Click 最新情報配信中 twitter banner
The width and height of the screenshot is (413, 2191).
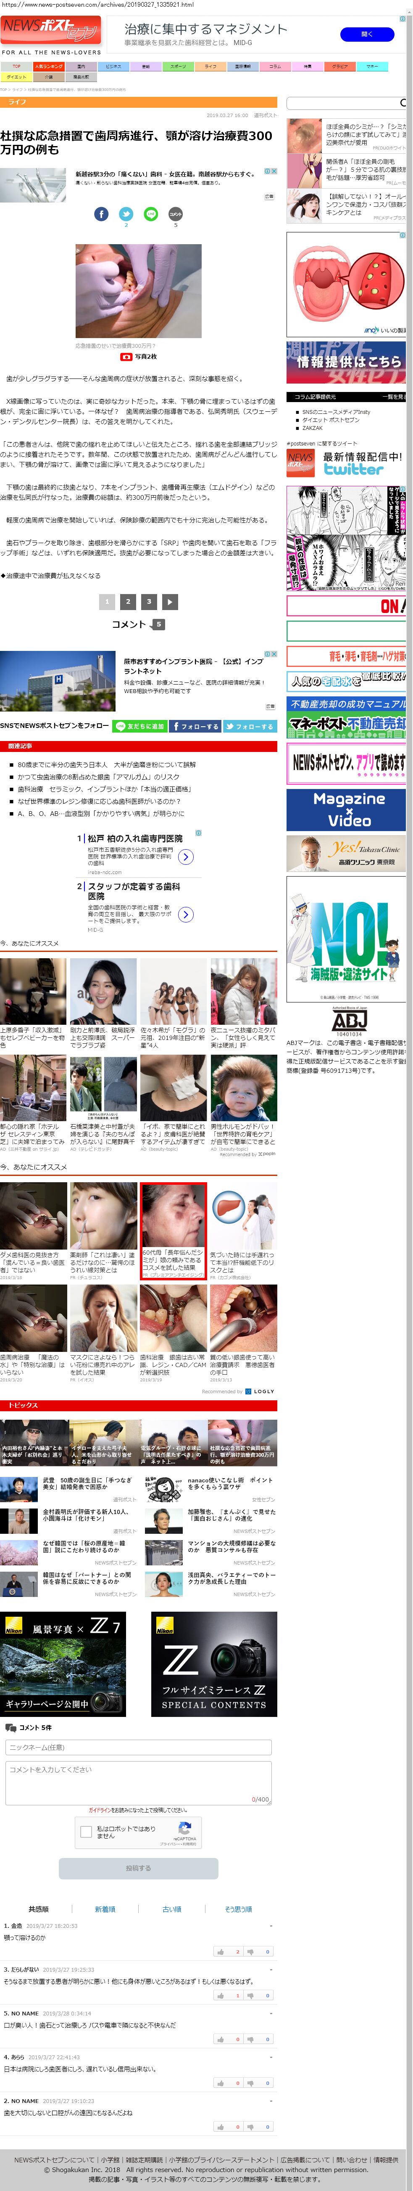pyautogui.click(x=346, y=463)
